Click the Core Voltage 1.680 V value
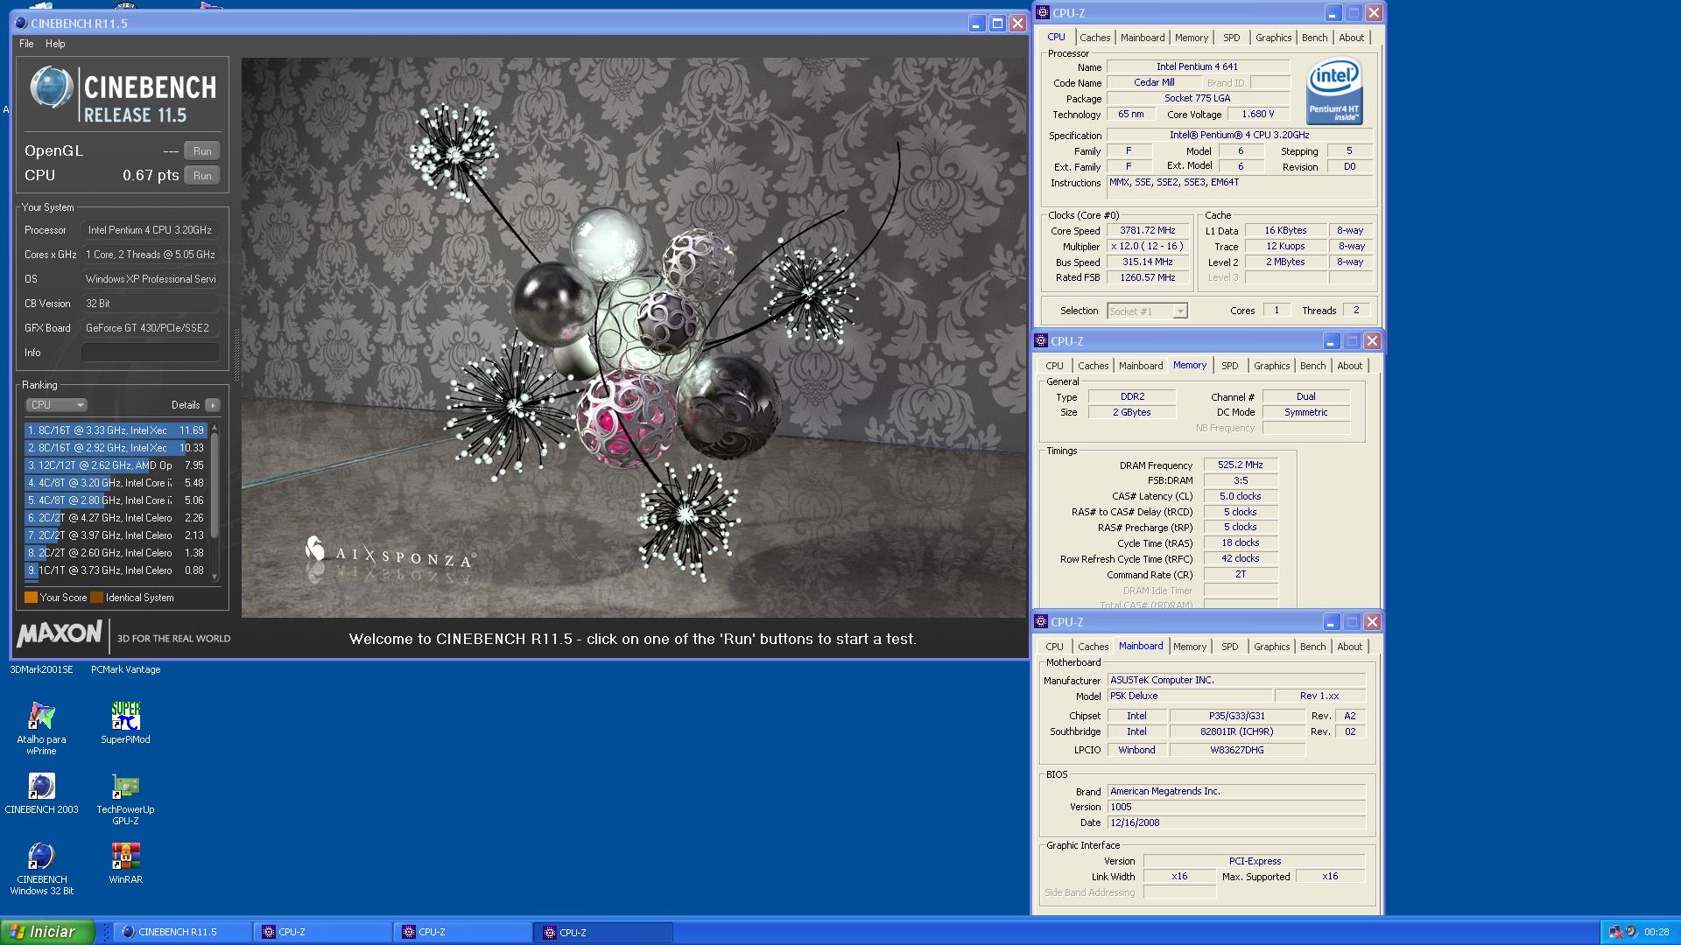The height and width of the screenshot is (945, 1681). [1257, 115]
